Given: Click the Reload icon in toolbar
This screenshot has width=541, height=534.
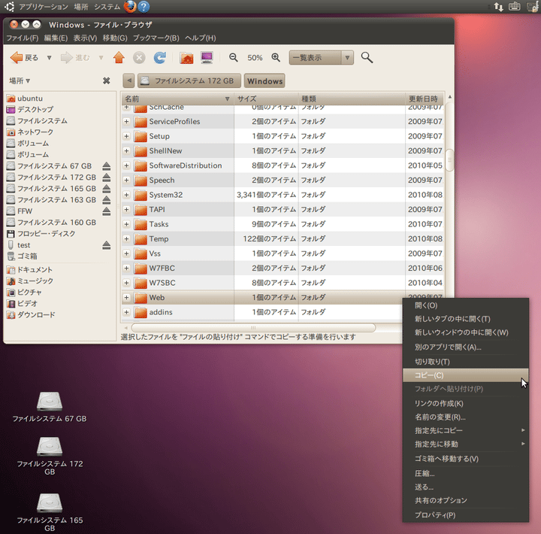Looking at the screenshot, I should pyautogui.click(x=160, y=58).
